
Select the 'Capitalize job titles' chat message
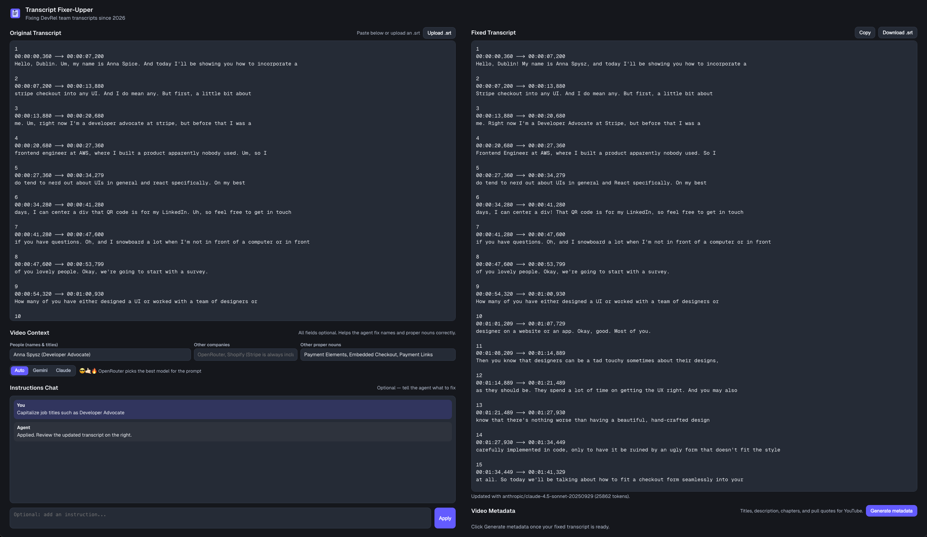[x=233, y=409]
